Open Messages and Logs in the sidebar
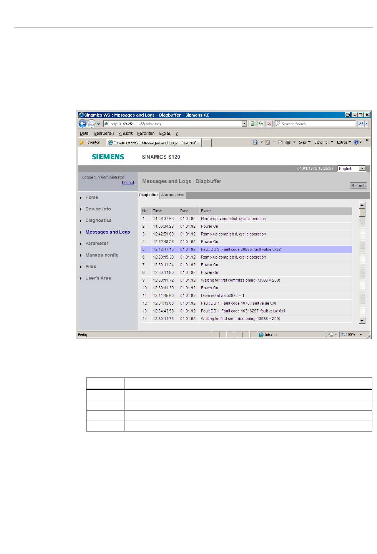The height and width of the screenshot is (554, 377). point(108,232)
